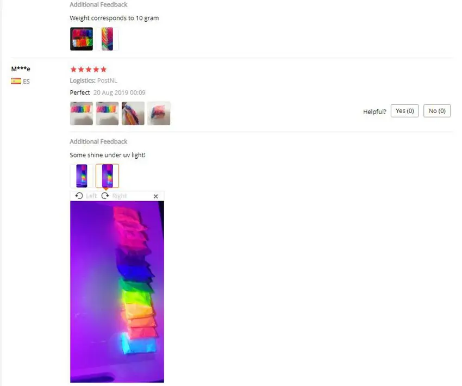462x386 pixels.
Task: Open first UV light thumbnail
Action: coord(82,176)
